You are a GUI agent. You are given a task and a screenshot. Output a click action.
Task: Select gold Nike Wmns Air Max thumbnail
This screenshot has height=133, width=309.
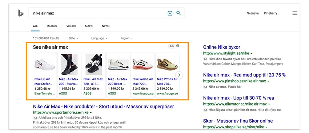167,65
